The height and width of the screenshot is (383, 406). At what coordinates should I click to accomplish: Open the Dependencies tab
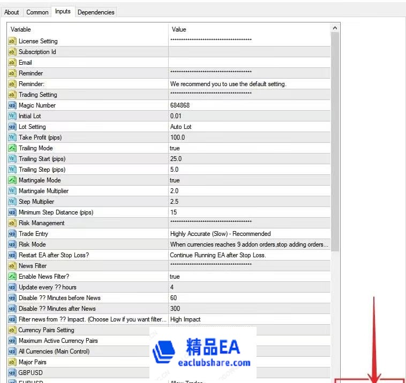click(96, 12)
